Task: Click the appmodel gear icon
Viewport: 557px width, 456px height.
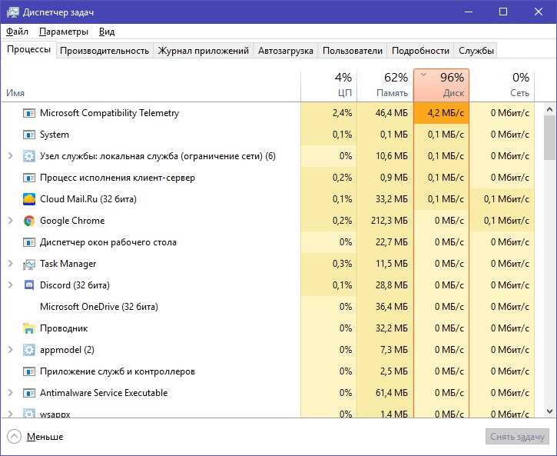Action: [x=28, y=350]
